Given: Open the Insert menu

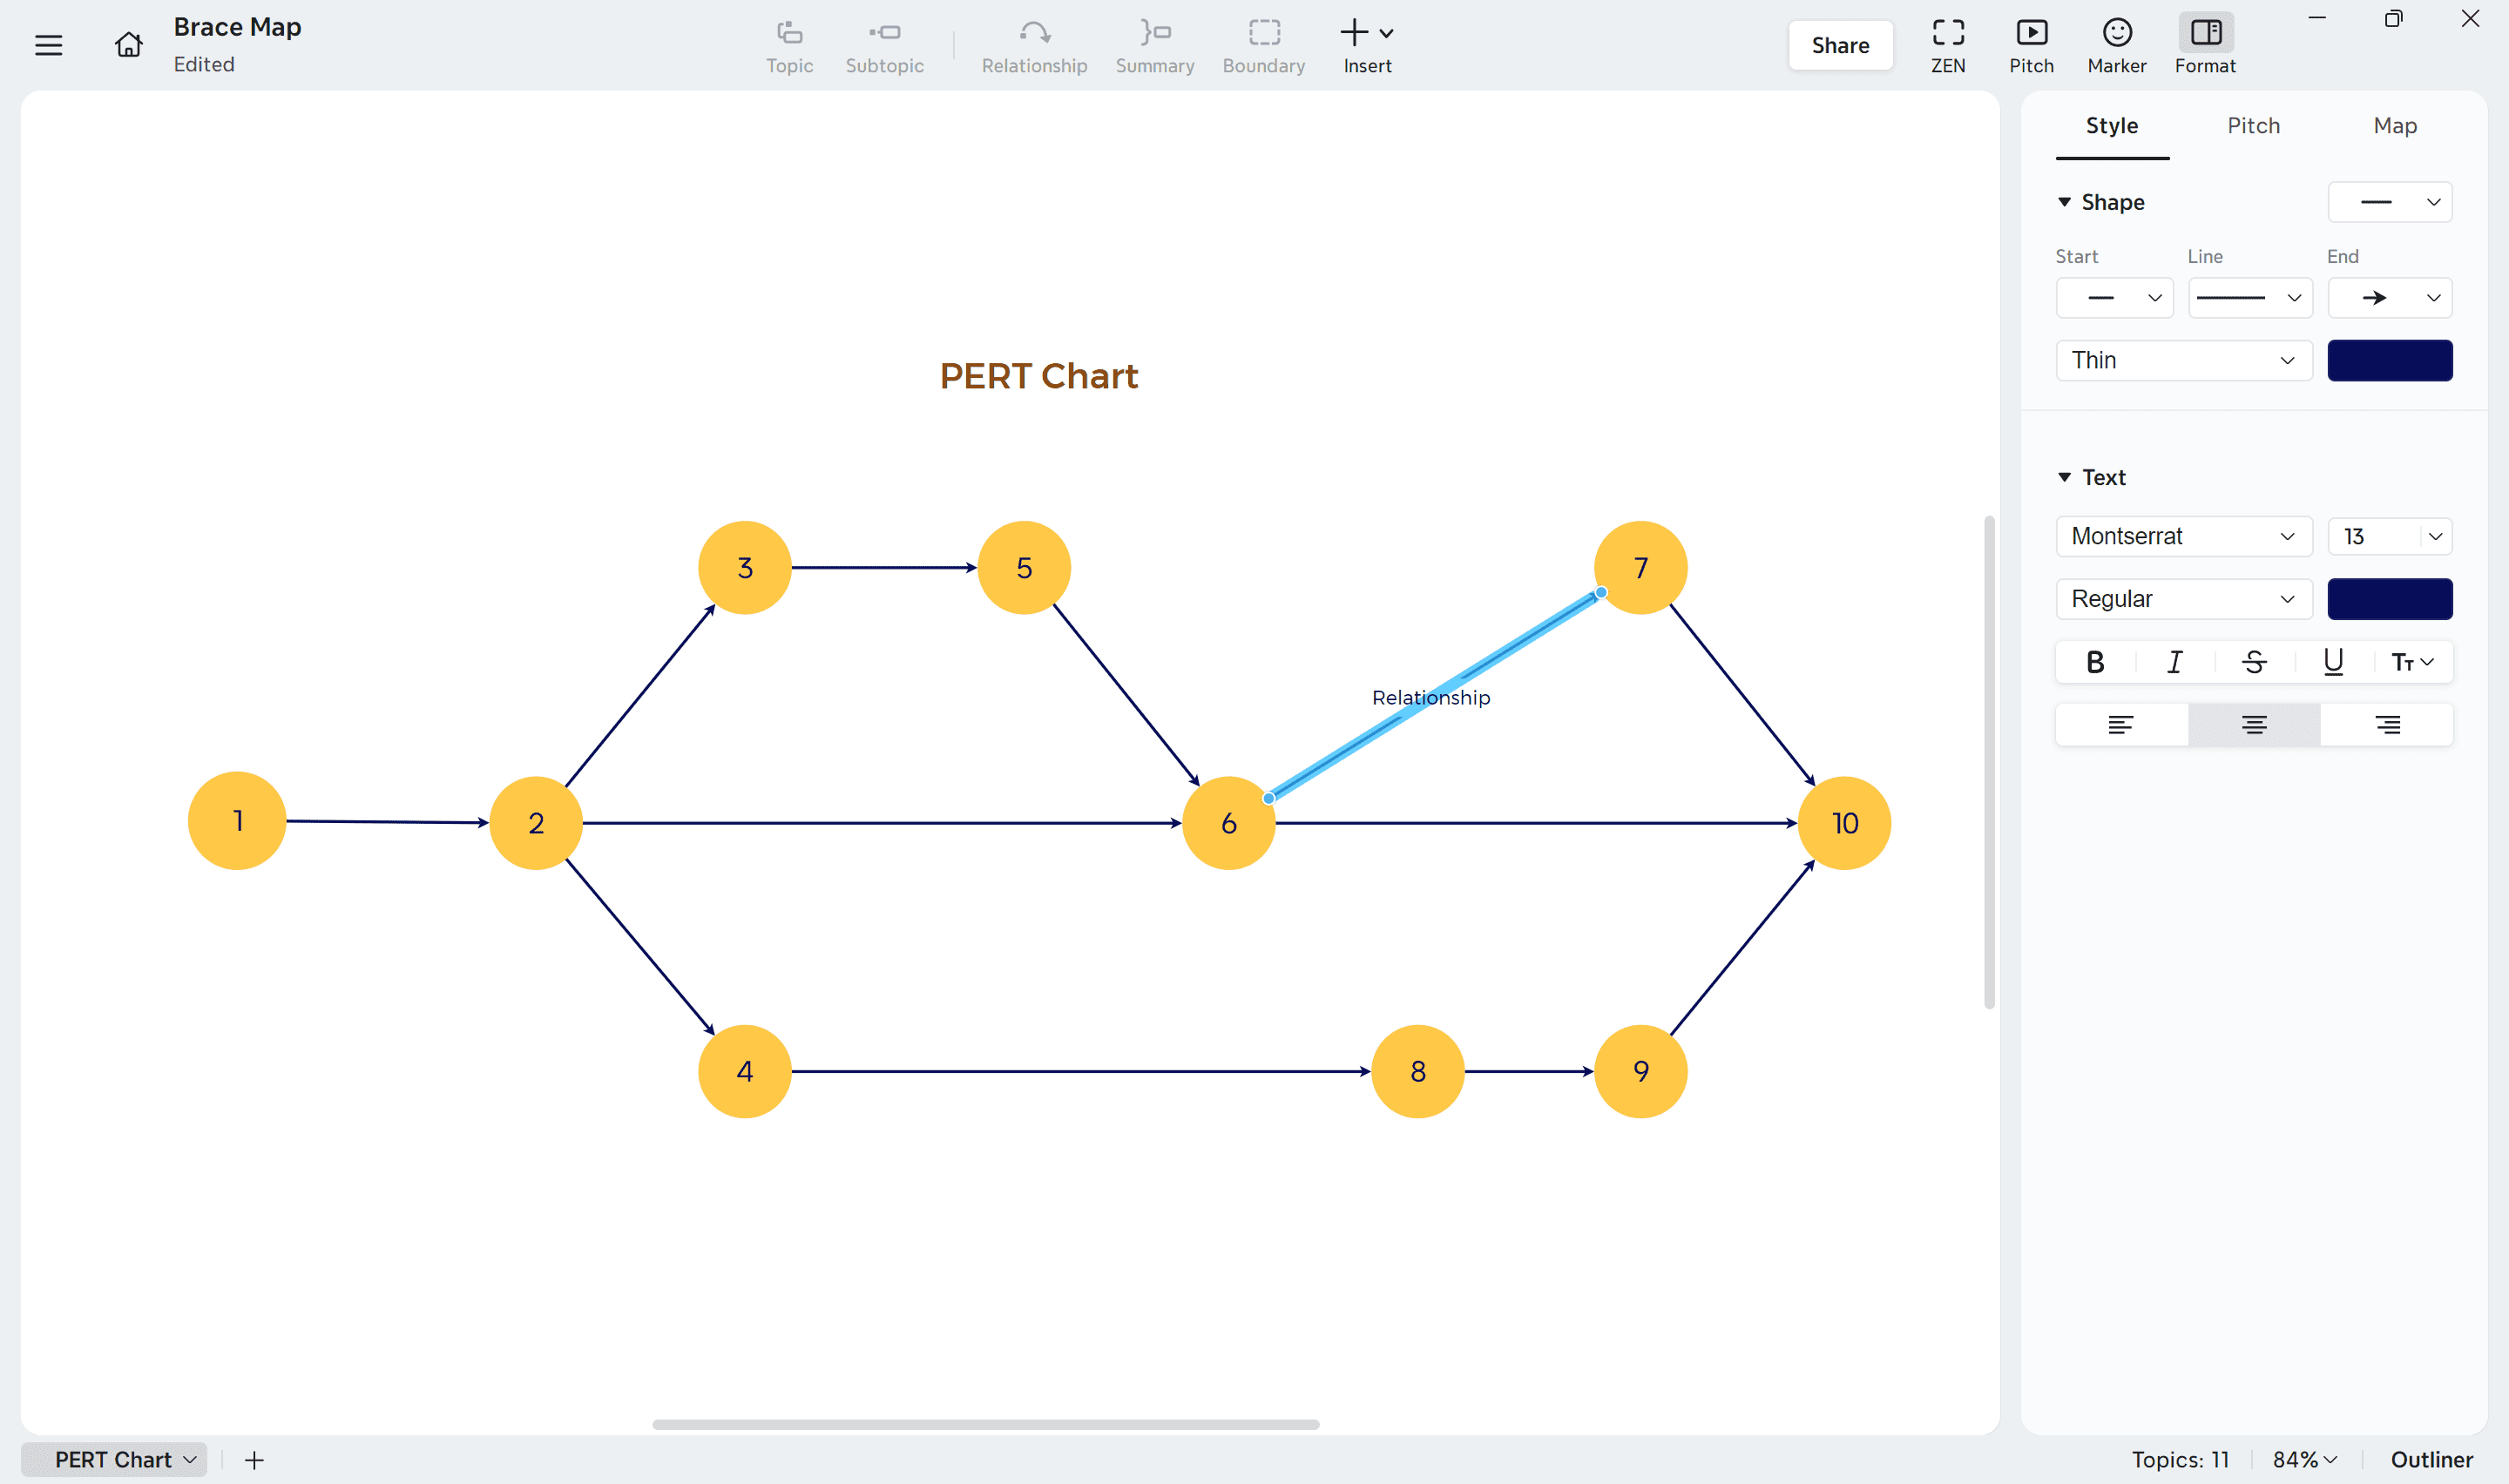Looking at the screenshot, I should (1366, 45).
